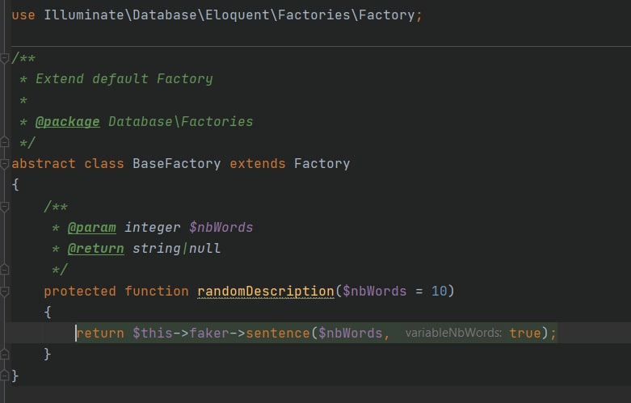631x403 pixels.
Task: Click the 'true' argument value
Action: (525, 333)
